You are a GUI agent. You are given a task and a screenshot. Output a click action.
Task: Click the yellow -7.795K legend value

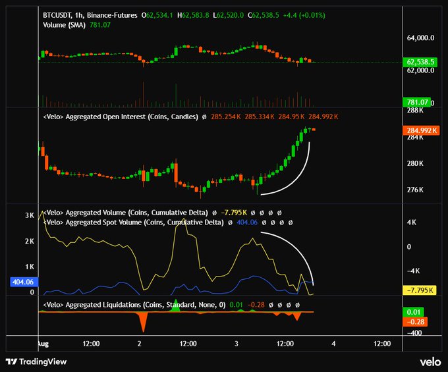pos(234,213)
